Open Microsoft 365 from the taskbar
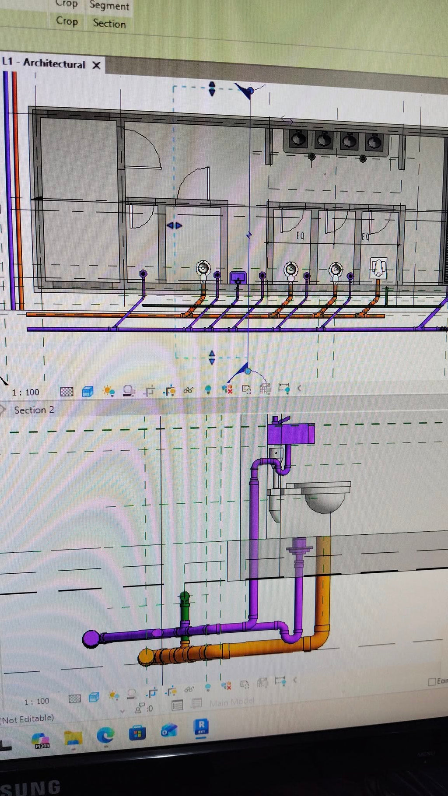The image size is (448, 796). (41, 740)
